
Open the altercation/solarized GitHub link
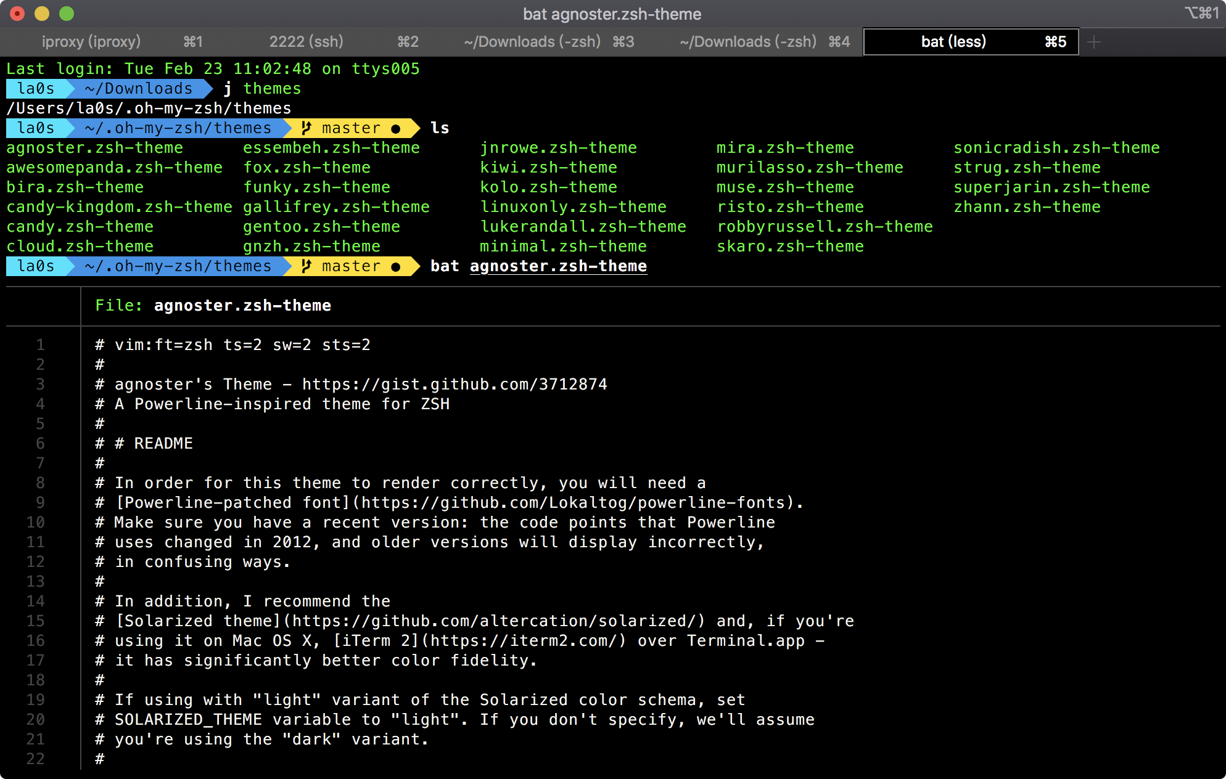pyautogui.click(x=499, y=621)
